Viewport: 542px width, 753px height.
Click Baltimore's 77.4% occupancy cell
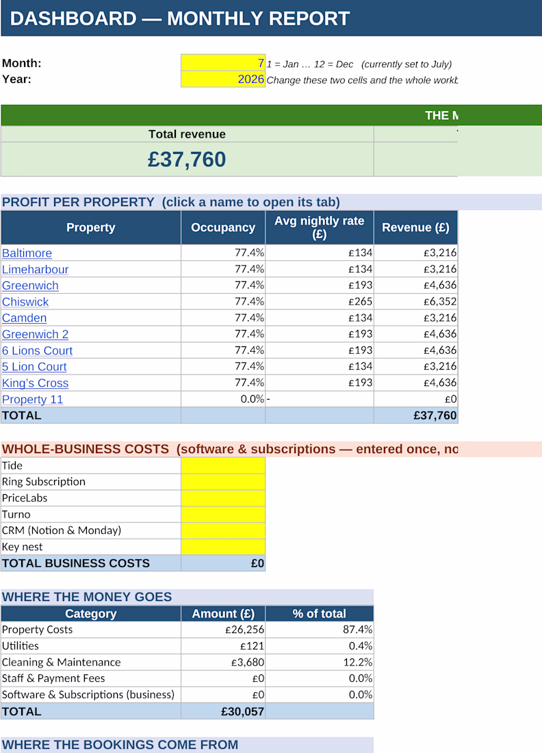pyautogui.click(x=222, y=253)
